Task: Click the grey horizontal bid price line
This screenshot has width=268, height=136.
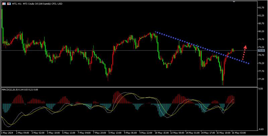Action: tap(120, 50)
